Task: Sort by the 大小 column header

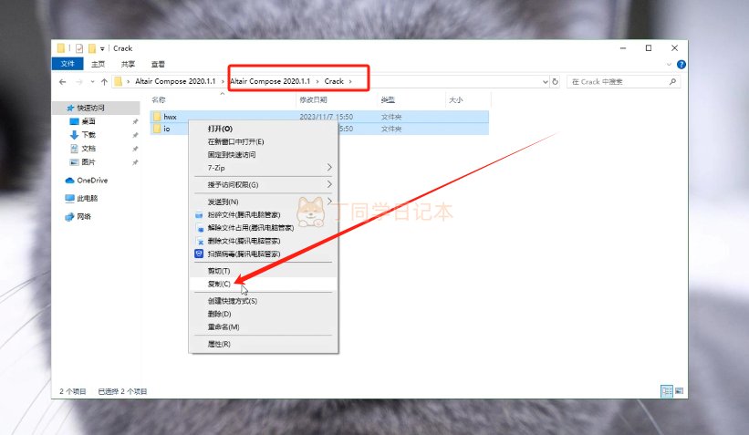Action: click(x=456, y=99)
